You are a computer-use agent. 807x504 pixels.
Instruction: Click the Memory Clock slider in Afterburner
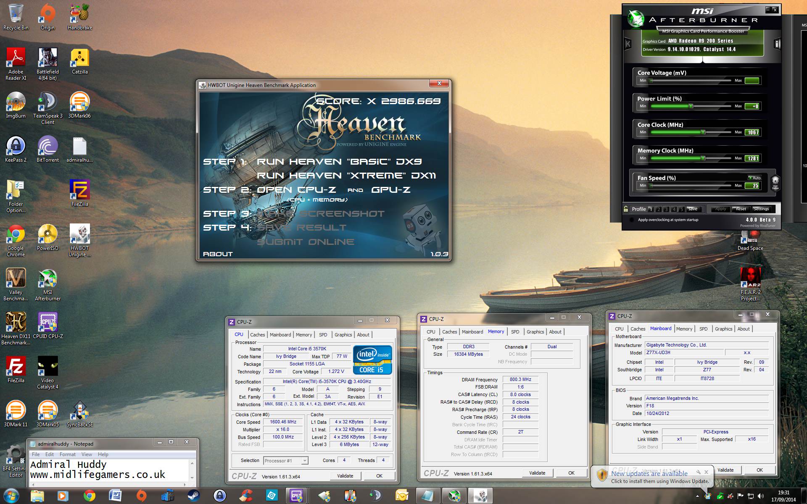[x=691, y=158]
